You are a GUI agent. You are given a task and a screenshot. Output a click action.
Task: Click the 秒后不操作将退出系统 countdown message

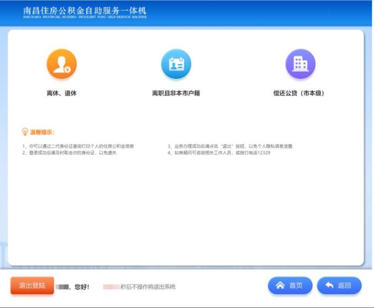(x=148, y=287)
